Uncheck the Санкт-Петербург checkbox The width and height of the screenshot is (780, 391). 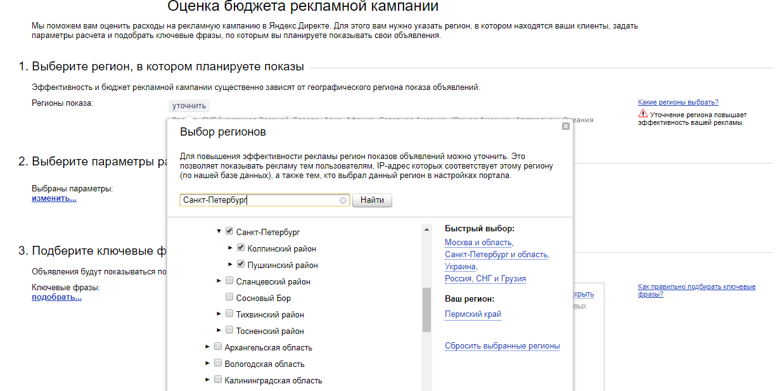(x=229, y=232)
